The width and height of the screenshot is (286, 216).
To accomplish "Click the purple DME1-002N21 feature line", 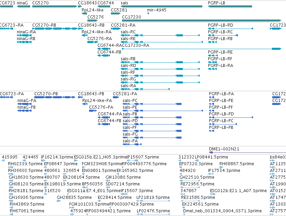I will 247,152.
